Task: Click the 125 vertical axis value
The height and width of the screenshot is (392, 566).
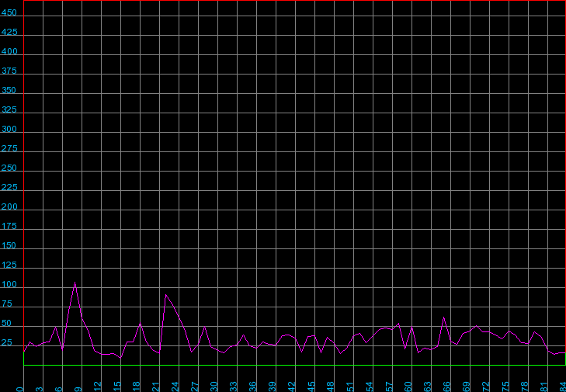Action: coord(9,265)
